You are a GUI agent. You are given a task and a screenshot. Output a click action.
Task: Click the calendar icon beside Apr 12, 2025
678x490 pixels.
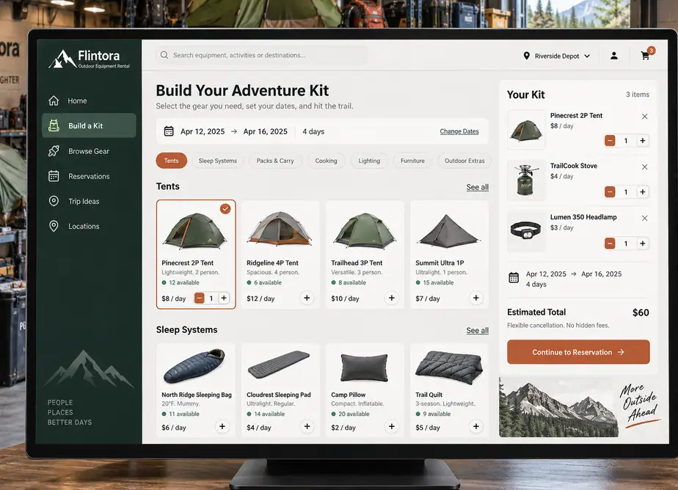pyautogui.click(x=169, y=131)
